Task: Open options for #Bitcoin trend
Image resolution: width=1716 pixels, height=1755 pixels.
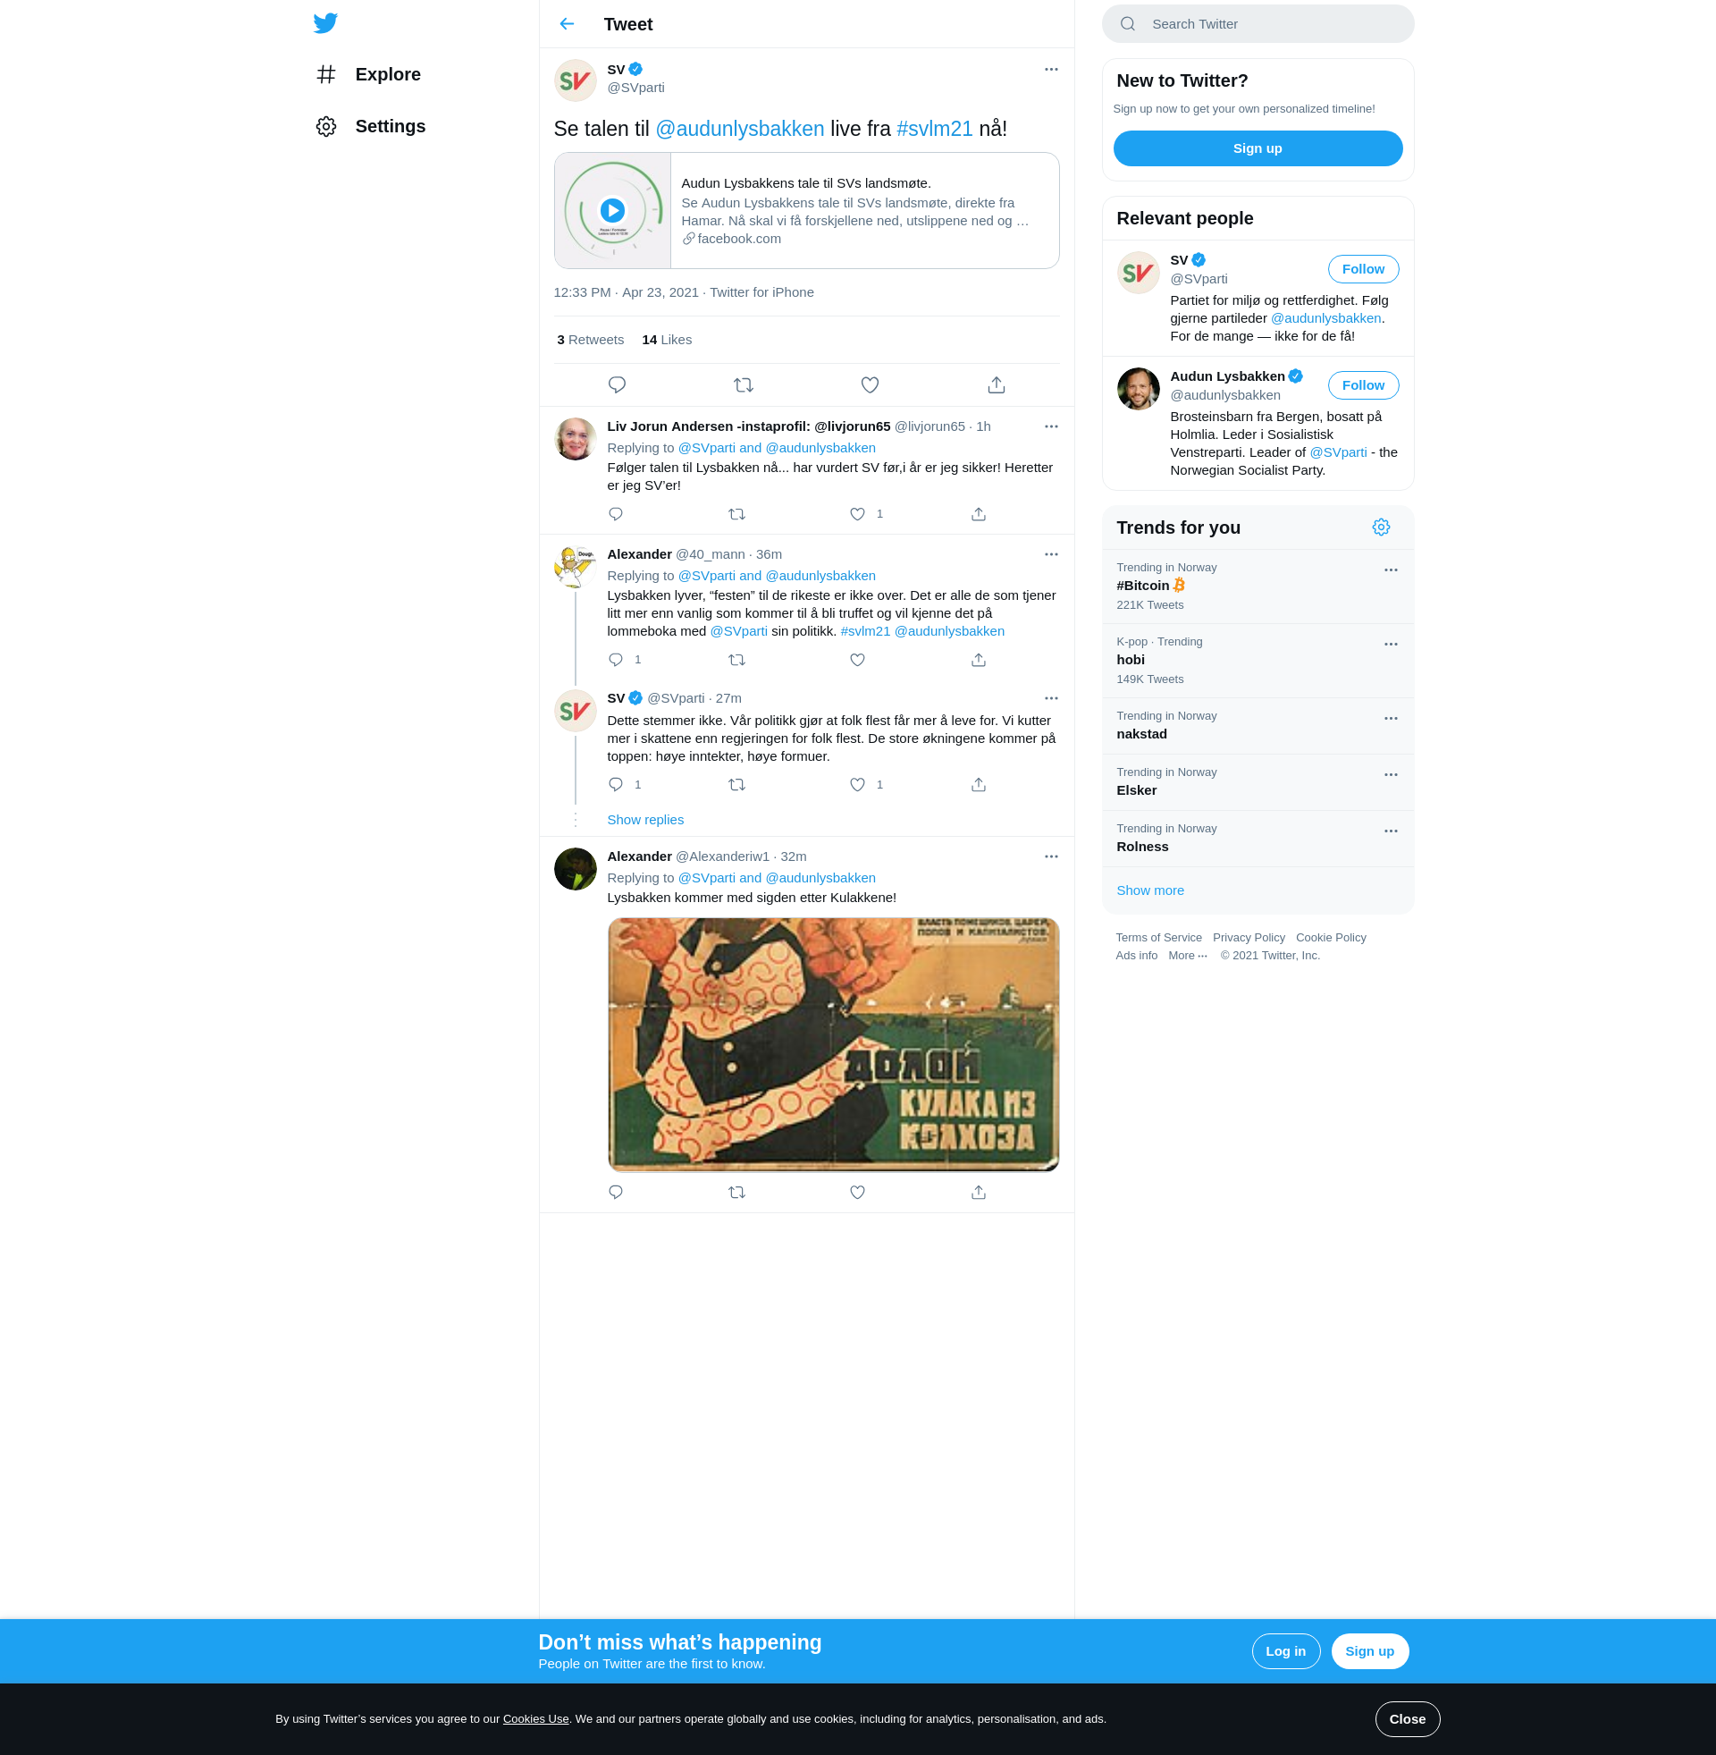Action: (1391, 570)
